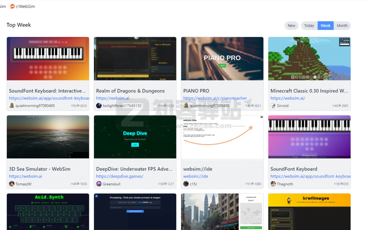Click Thagnoth's avatar on SoundFont Keyboard card

[x=273, y=184]
